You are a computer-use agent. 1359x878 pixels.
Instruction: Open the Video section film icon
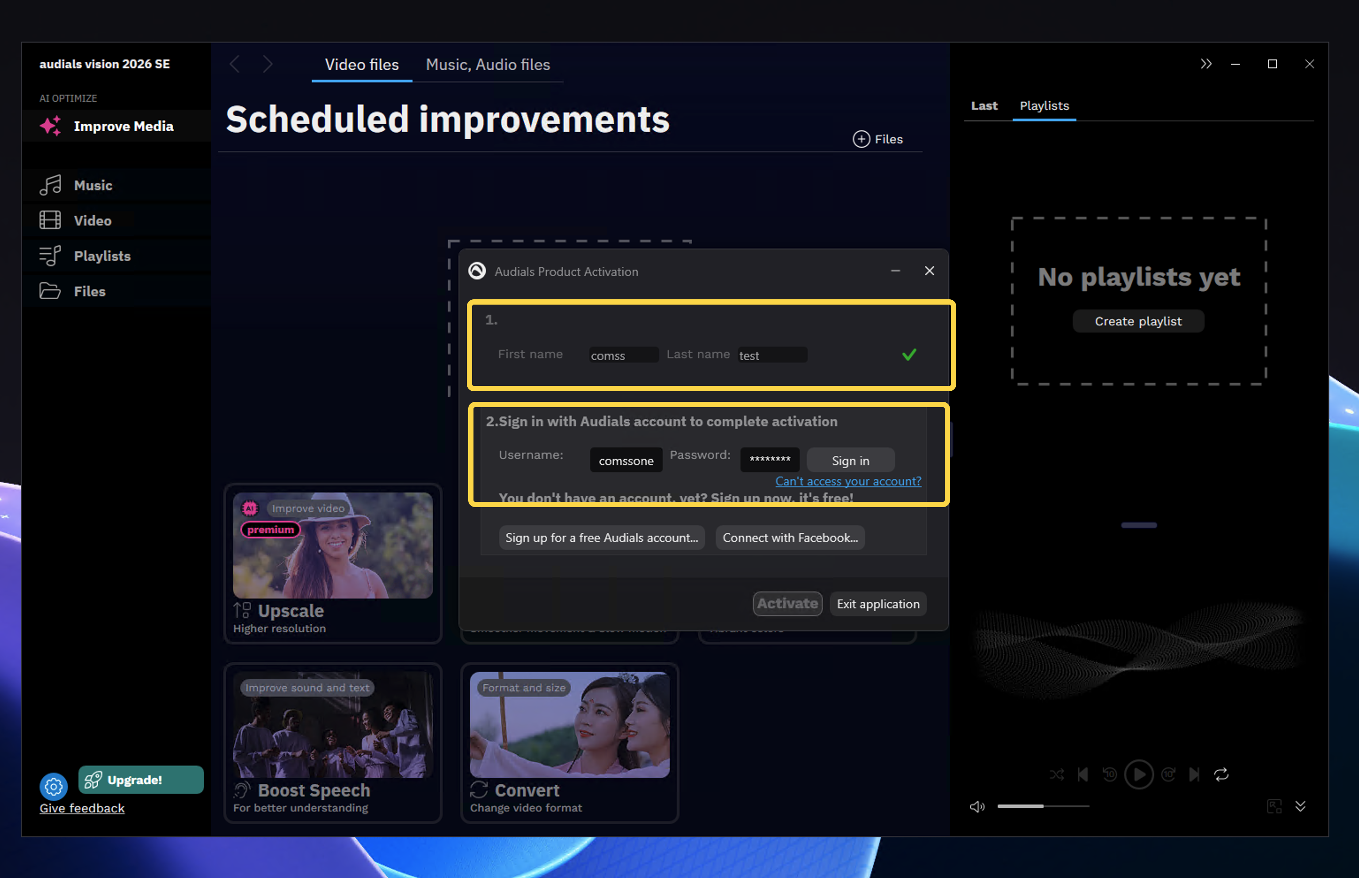[x=50, y=220]
